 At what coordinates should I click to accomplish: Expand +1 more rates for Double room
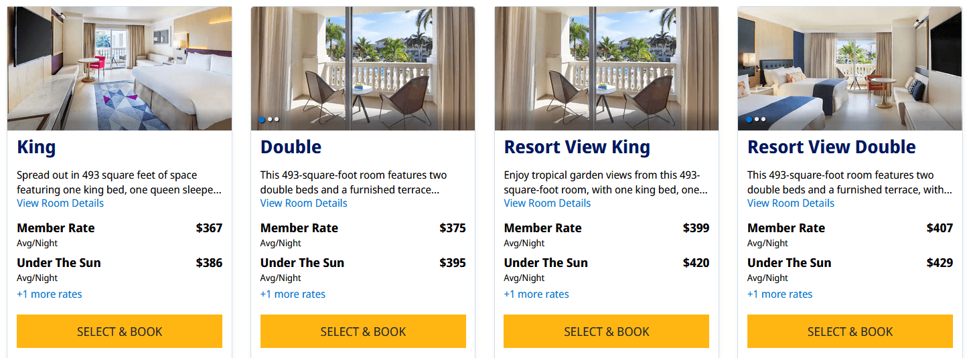tap(293, 294)
